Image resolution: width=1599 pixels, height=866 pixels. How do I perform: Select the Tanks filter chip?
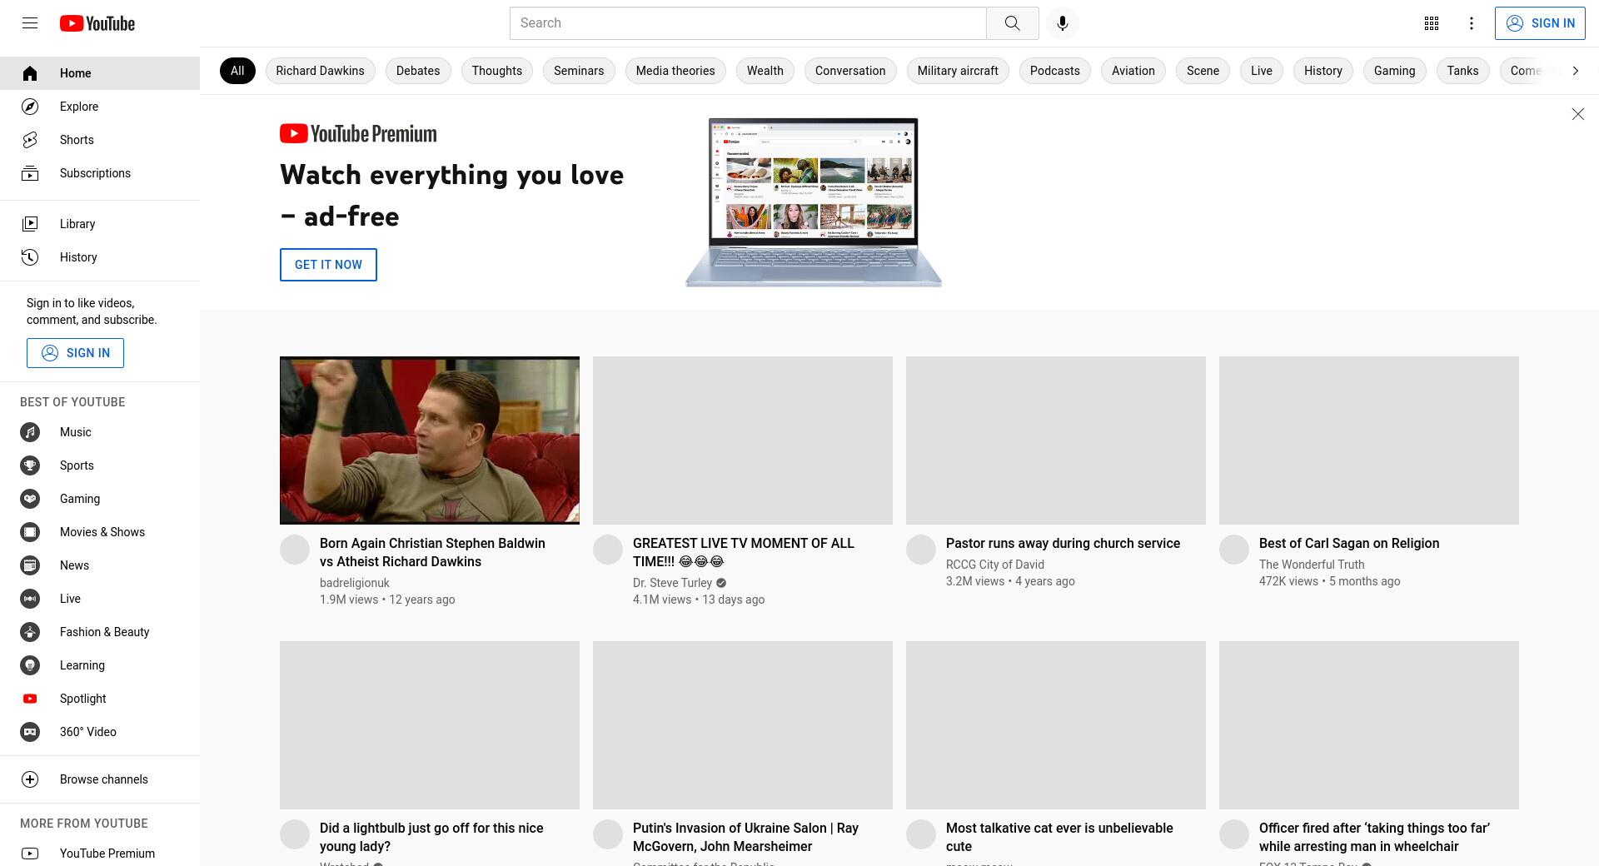pyautogui.click(x=1463, y=71)
